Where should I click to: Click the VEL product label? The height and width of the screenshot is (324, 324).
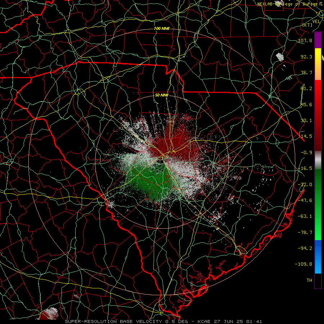pos(316,22)
